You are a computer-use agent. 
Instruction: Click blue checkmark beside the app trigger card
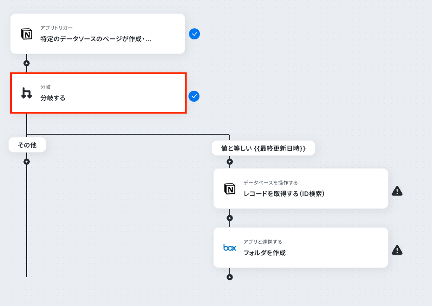click(x=194, y=34)
